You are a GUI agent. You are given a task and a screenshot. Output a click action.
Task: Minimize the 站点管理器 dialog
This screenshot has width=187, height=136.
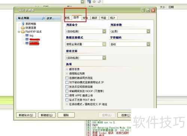pyautogui.click(x=143, y=10)
